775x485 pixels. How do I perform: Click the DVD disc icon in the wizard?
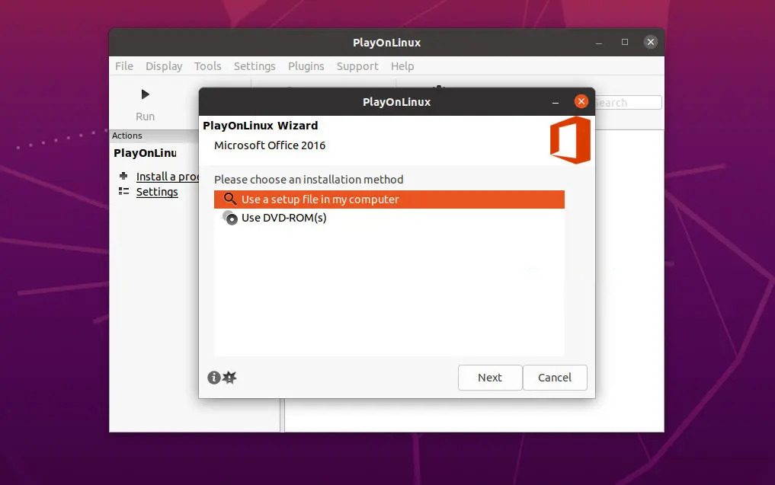coord(229,218)
